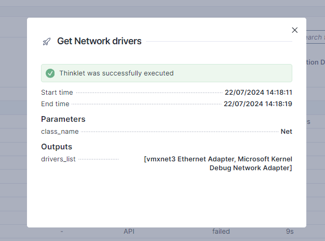325x241 pixels.
Task: Click the 'Thinklet was successfully executed' banner
Action: coord(166,73)
